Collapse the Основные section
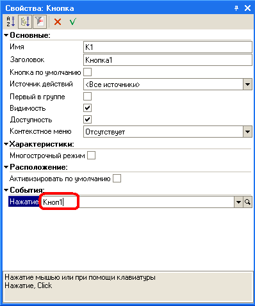Viewport: 255px width, 306px height. (6, 35)
